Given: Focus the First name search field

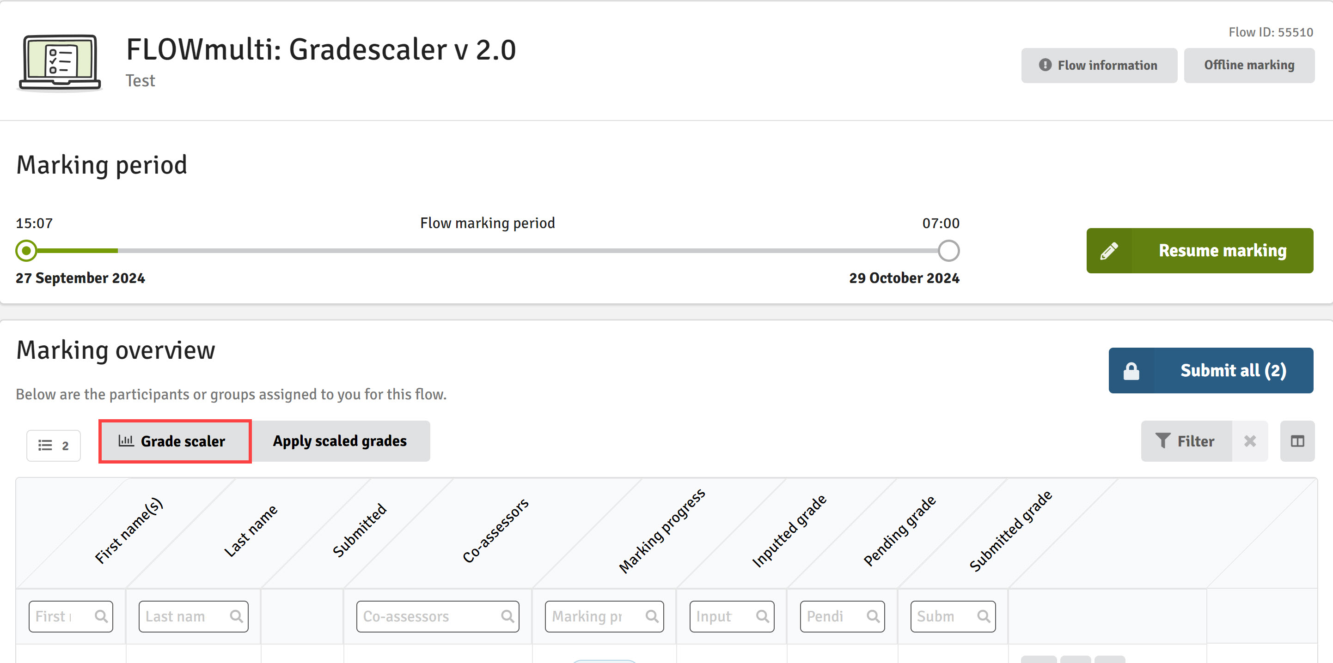Looking at the screenshot, I should pos(71,616).
